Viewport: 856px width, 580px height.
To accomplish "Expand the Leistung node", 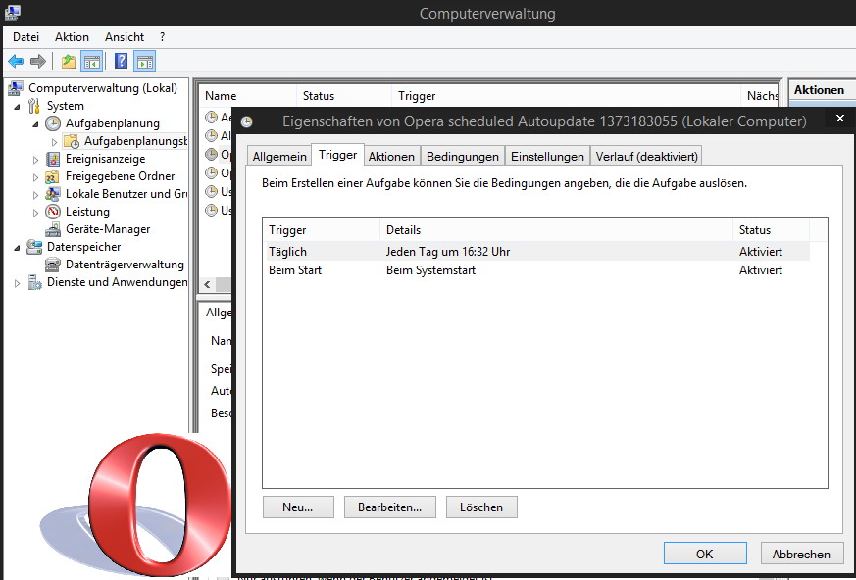I will pos(35,213).
